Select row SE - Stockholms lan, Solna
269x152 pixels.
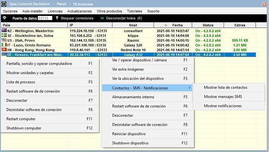tap(128, 36)
